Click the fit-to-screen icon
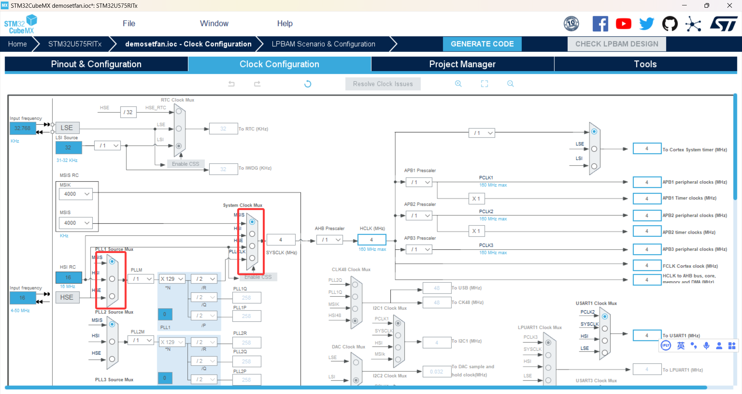This screenshot has width=742, height=394. pos(485,84)
